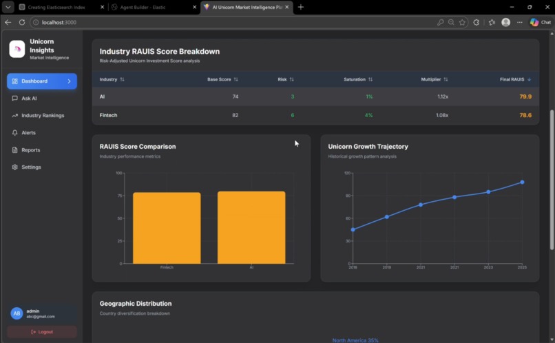Switch to Creating Elasticsearch Index tab
555x343 pixels.
click(56, 7)
